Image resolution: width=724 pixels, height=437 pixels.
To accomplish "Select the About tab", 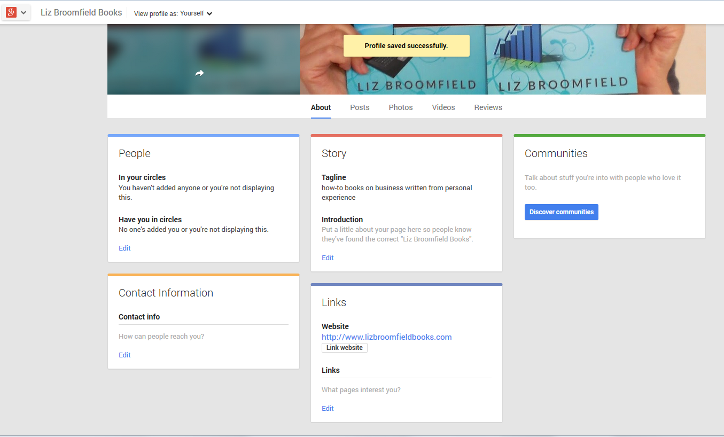I will [x=321, y=107].
